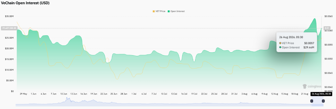Screen dimensions: 336x109
Task: Click the 10 Jul date label
Action: click(x=164, y=94)
